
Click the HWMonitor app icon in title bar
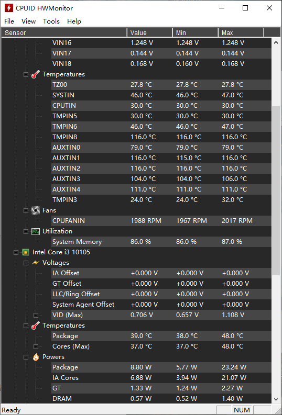pos(9,8)
